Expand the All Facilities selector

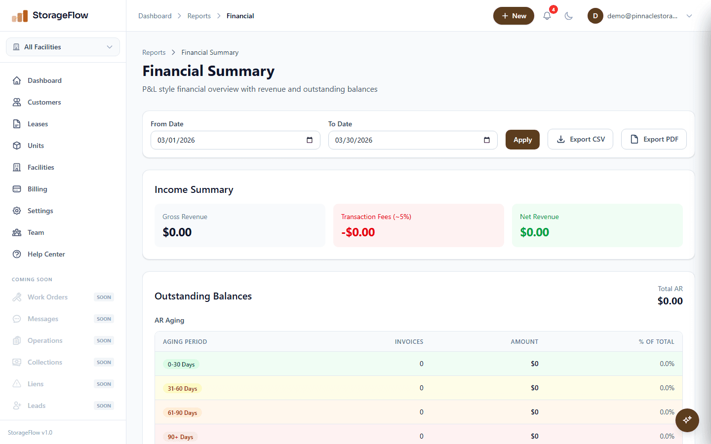click(x=63, y=47)
